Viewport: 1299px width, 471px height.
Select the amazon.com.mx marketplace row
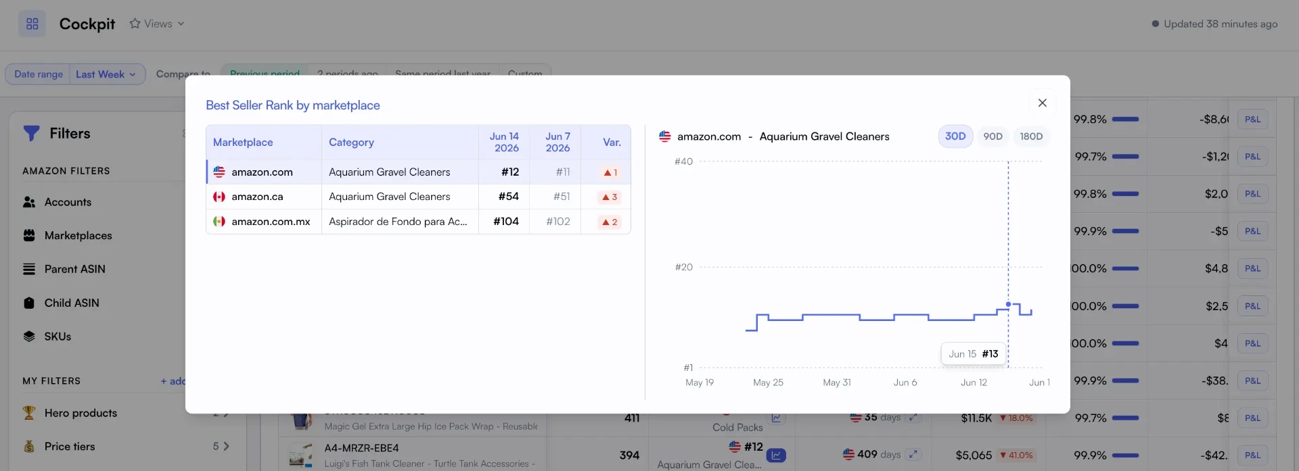point(418,222)
